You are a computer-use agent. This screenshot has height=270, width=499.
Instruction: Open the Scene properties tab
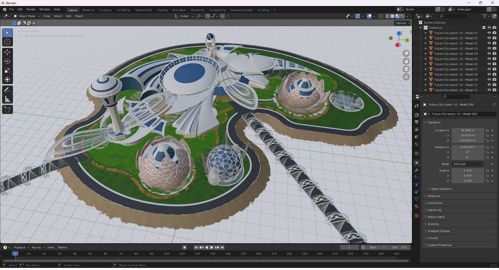[x=417, y=137]
